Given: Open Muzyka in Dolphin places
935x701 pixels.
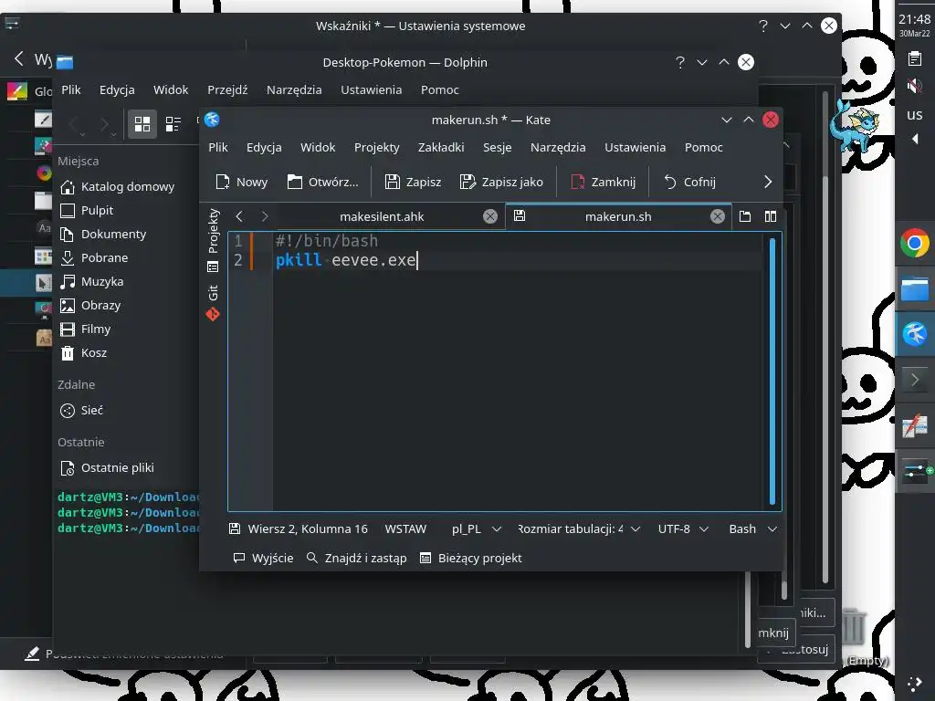Looking at the screenshot, I should (x=92, y=281).
